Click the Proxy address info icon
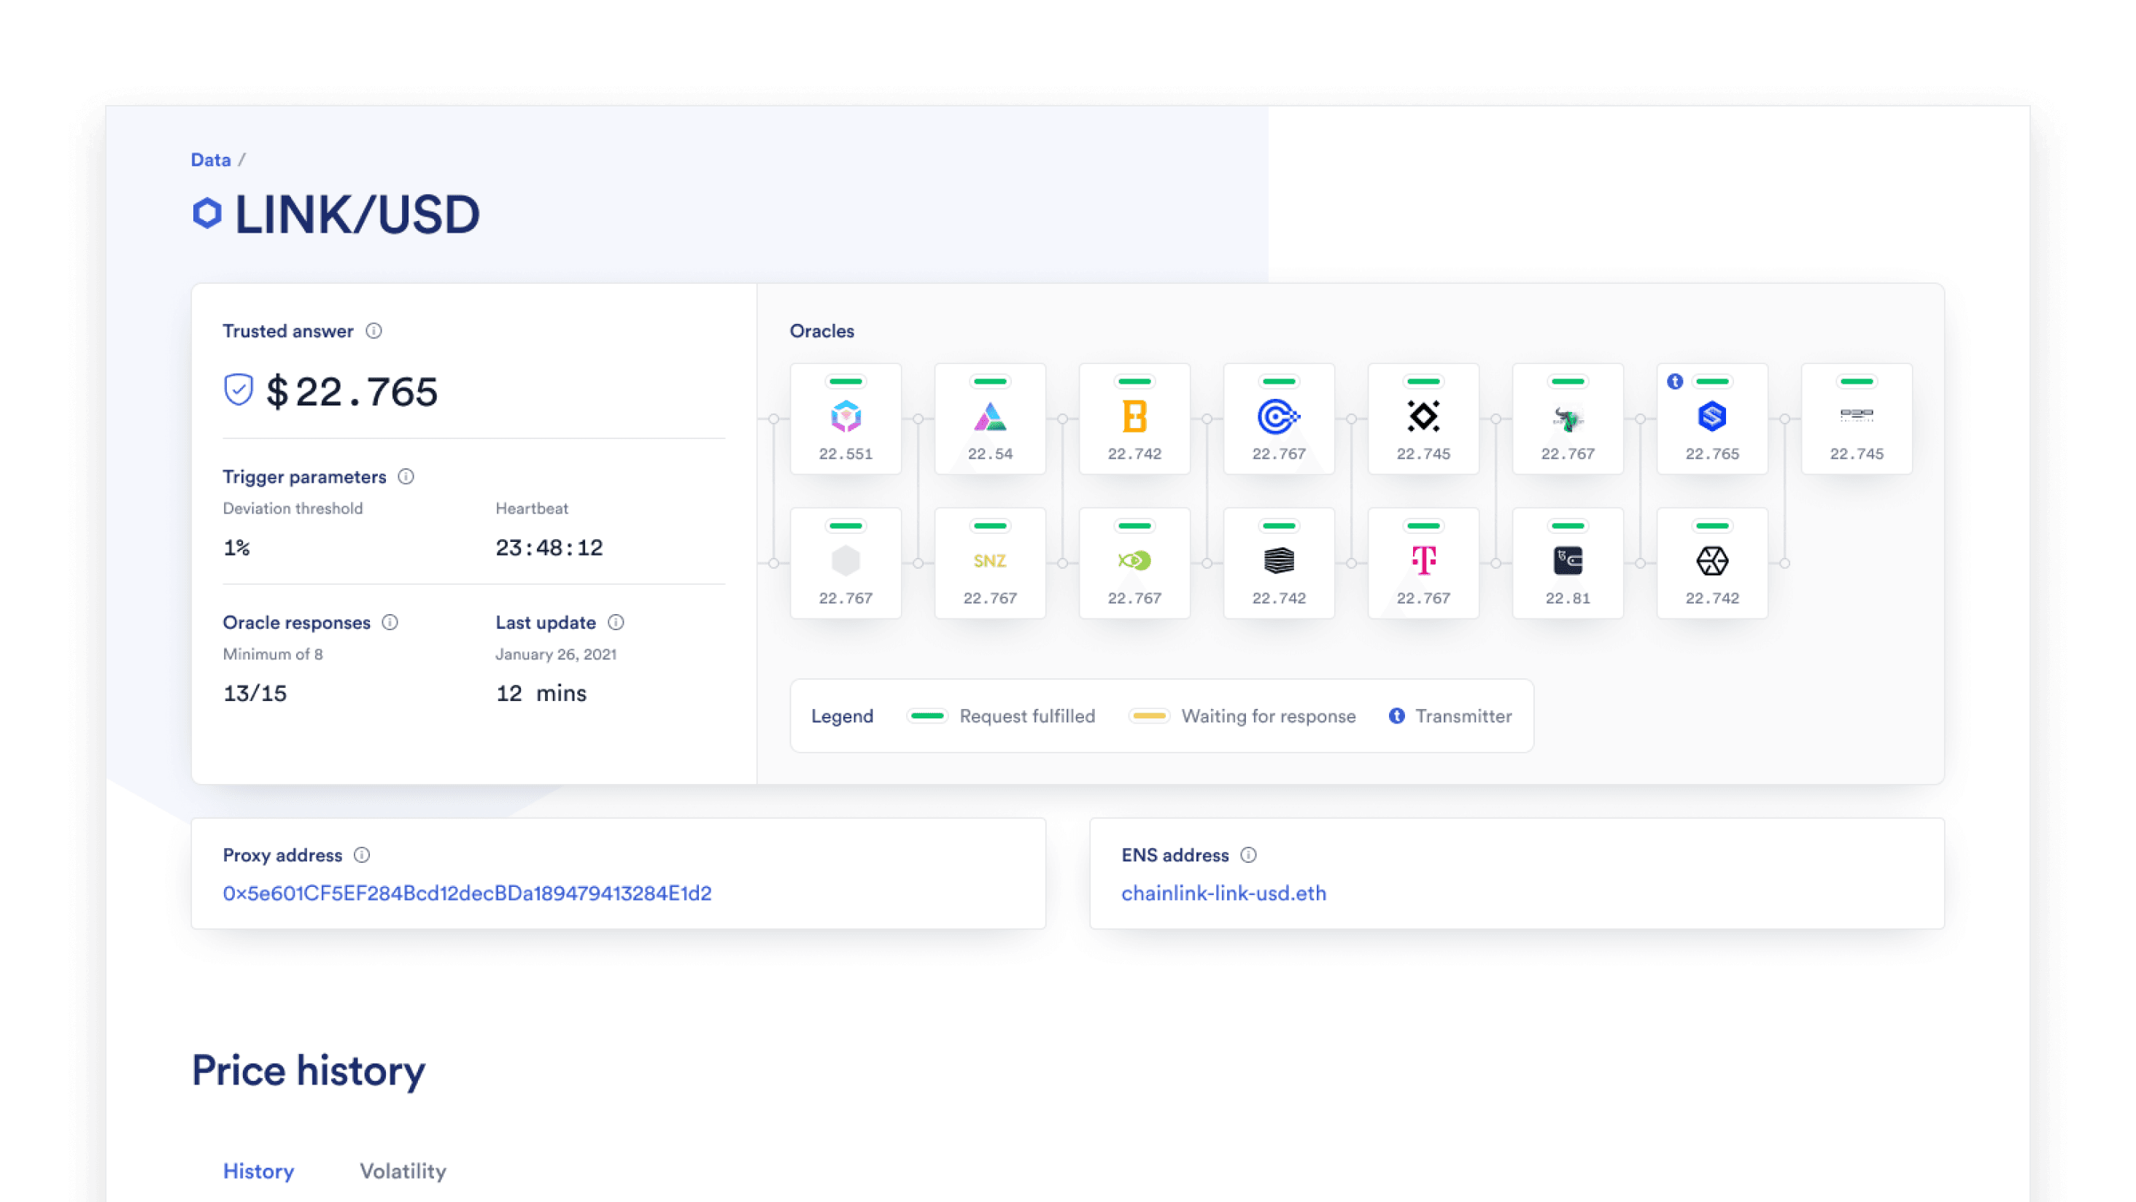Screen dimensions: 2136x1202 pyautogui.click(x=362, y=855)
